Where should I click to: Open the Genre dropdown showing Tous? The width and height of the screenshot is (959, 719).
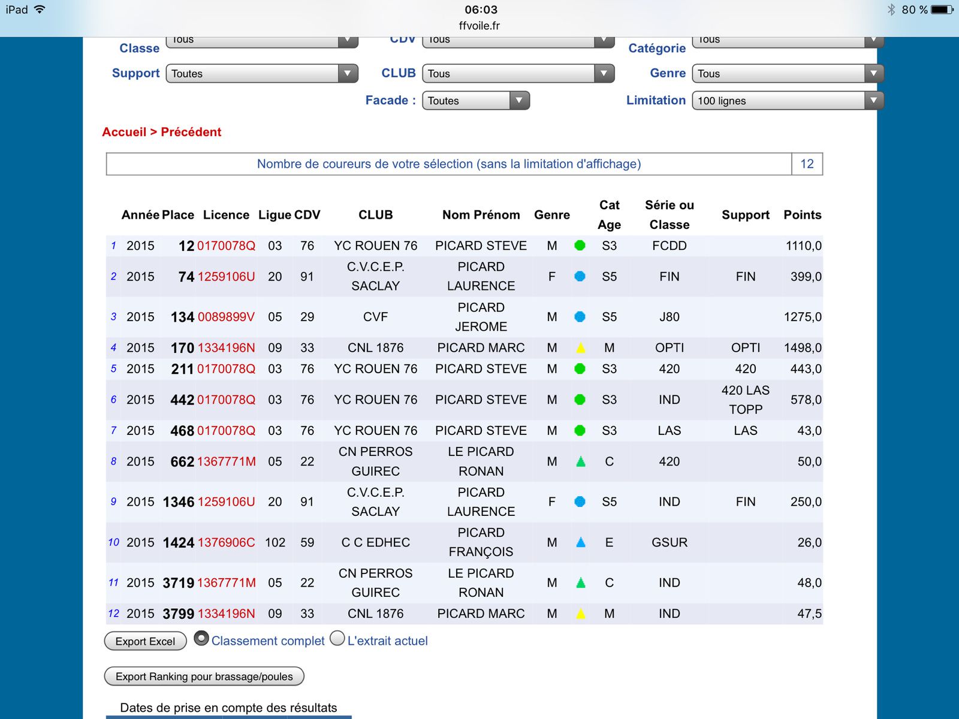pyautogui.click(x=788, y=74)
